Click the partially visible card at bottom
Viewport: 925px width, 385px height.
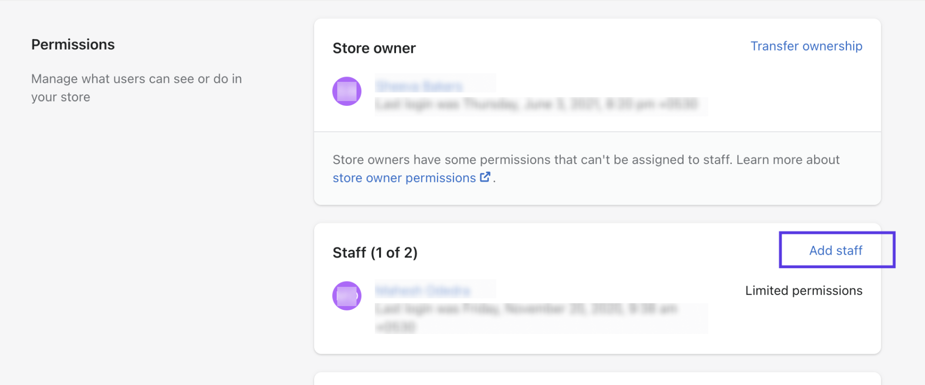coord(597,379)
